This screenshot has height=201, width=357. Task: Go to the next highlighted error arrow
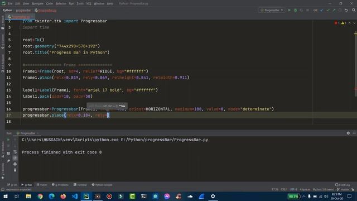click(354, 23)
